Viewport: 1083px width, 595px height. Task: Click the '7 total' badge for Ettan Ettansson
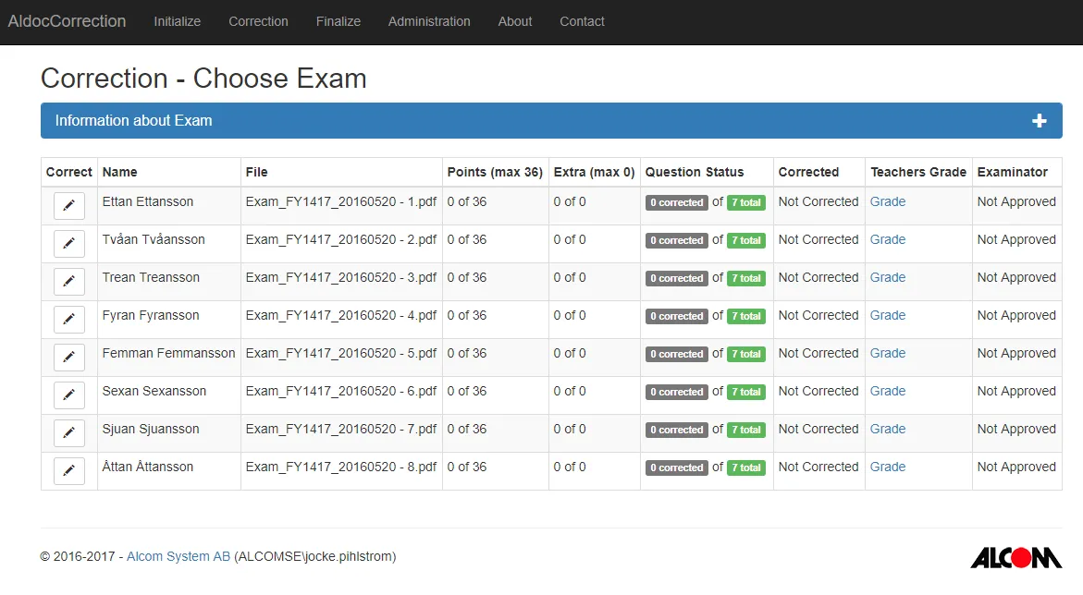746,202
